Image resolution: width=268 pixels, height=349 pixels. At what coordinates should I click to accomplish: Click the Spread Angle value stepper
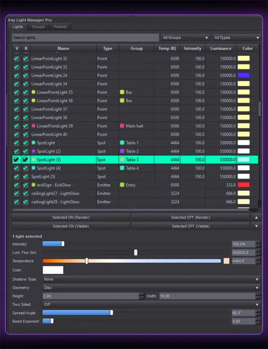(258, 313)
